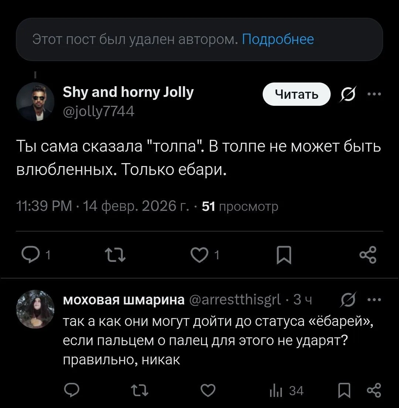Click Grok icon on the reply comment
This screenshot has width=399, height=408.
(x=347, y=300)
